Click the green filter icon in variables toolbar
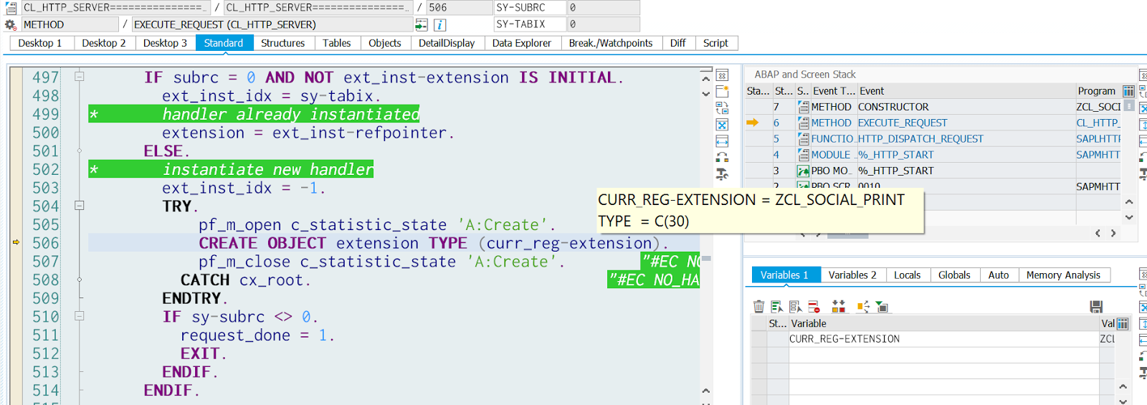Viewport: 1147px width, 405px height. [x=882, y=307]
